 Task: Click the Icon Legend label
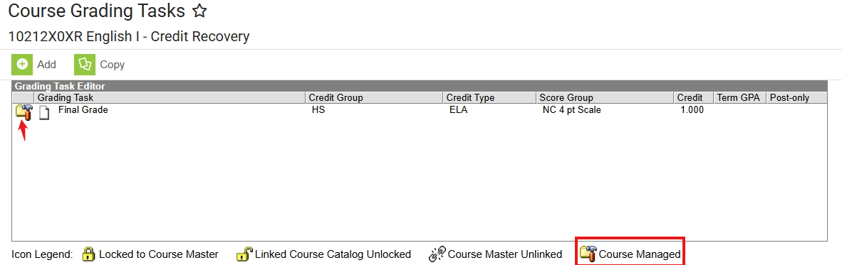click(42, 254)
